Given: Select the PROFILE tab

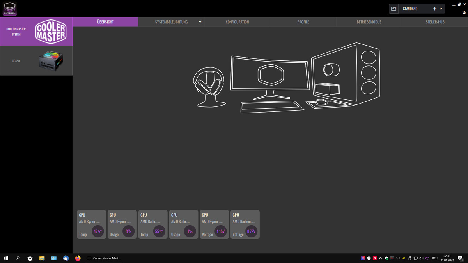Looking at the screenshot, I should pyautogui.click(x=303, y=22).
